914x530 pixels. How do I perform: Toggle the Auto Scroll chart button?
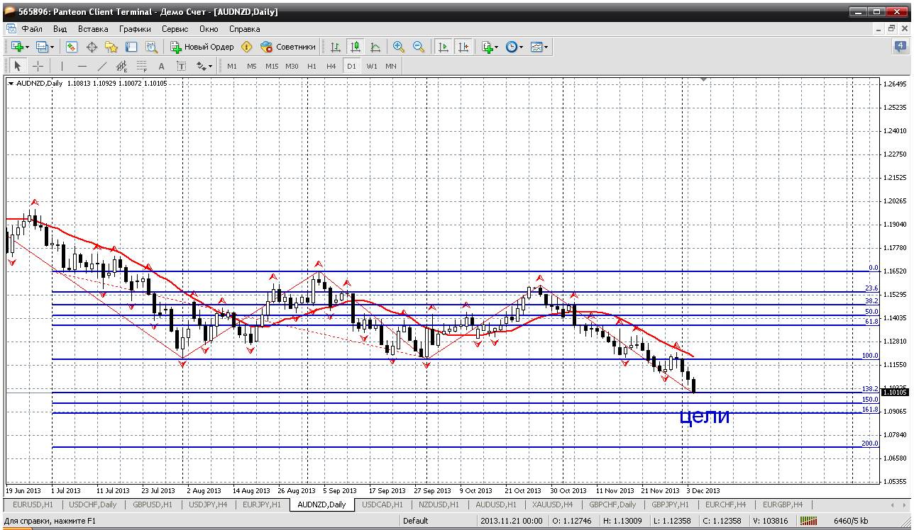444,47
